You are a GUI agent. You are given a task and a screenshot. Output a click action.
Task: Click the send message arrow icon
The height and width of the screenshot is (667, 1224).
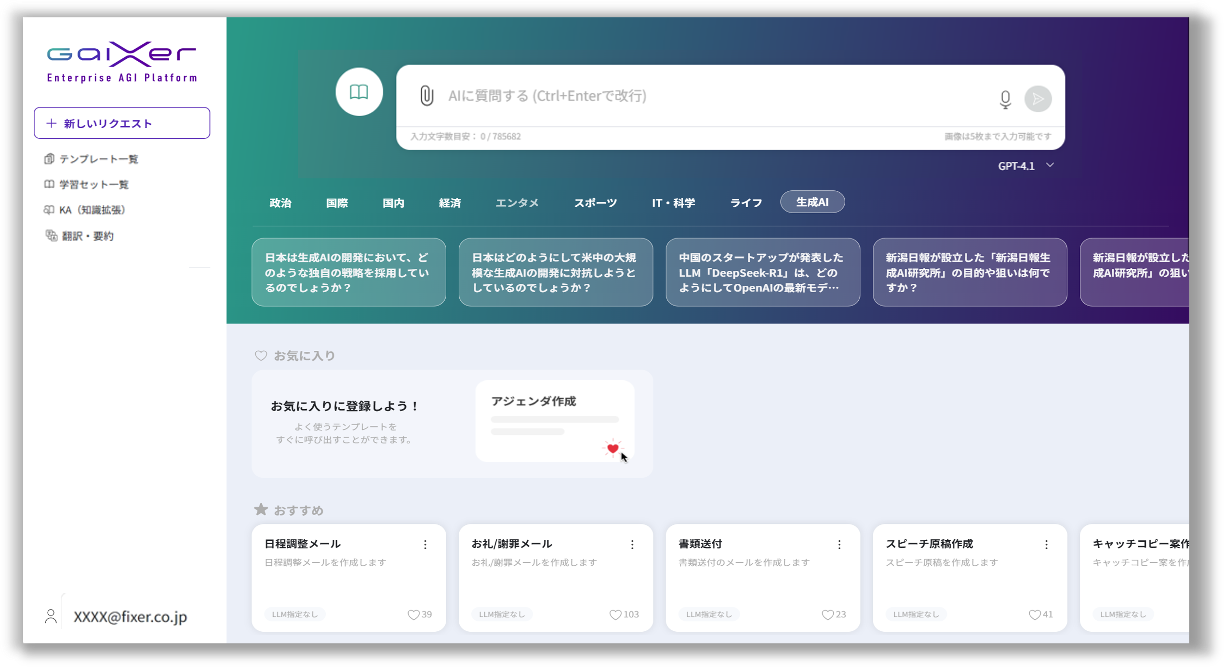[1038, 99]
